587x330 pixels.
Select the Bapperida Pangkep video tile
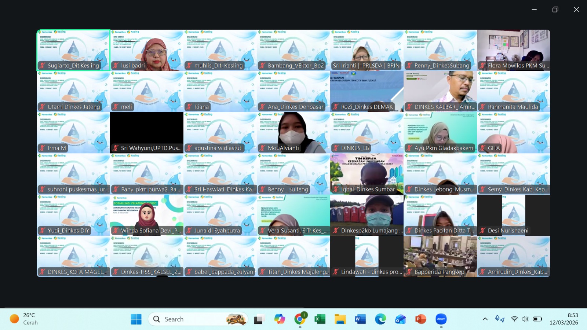[x=440, y=256]
